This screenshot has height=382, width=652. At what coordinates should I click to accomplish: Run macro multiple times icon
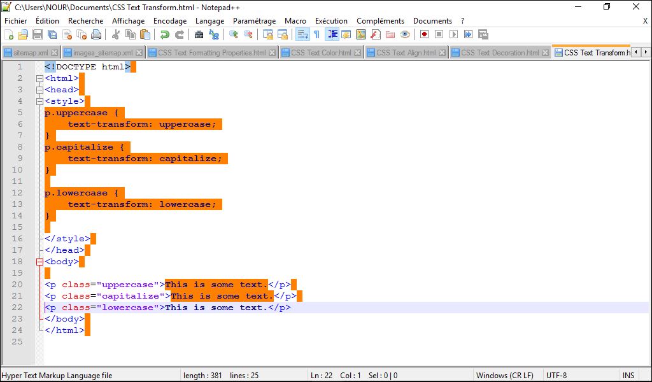[468, 34]
